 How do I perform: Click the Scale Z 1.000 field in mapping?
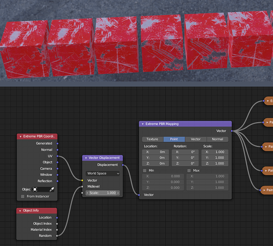(215, 163)
